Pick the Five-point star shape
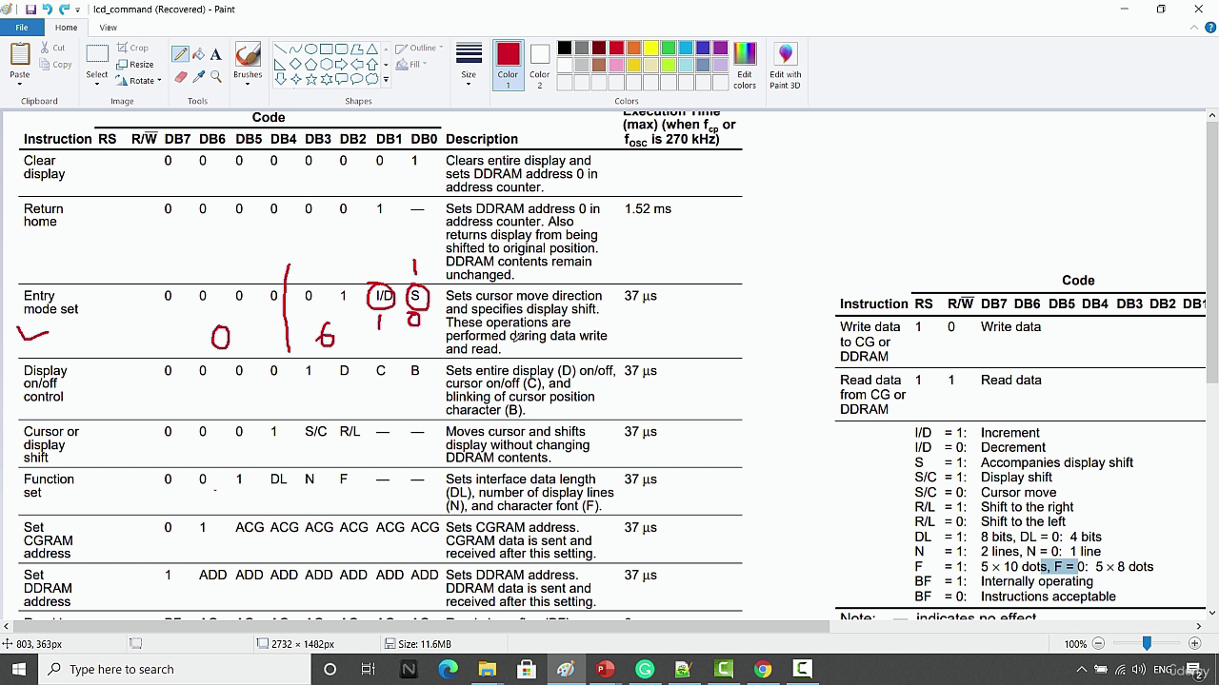Viewport: 1219px width, 685px height. [x=310, y=80]
